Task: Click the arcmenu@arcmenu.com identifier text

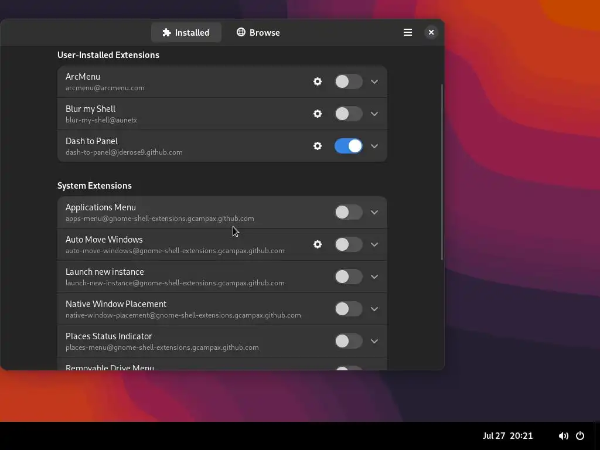Action: (x=105, y=88)
